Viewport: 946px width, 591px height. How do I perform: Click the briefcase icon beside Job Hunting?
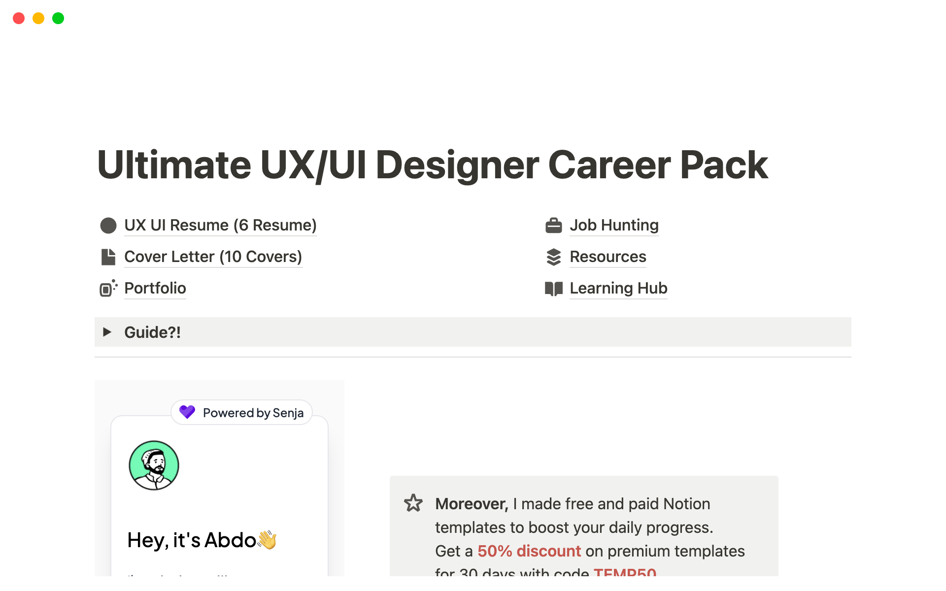pyautogui.click(x=554, y=226)
